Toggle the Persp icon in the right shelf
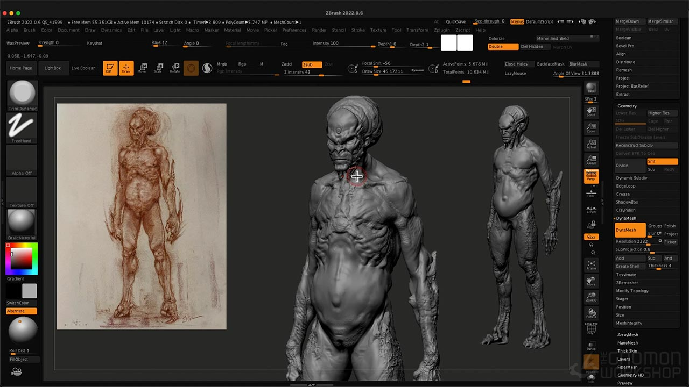This screenshot has height=387, width=689. (592, 176)
